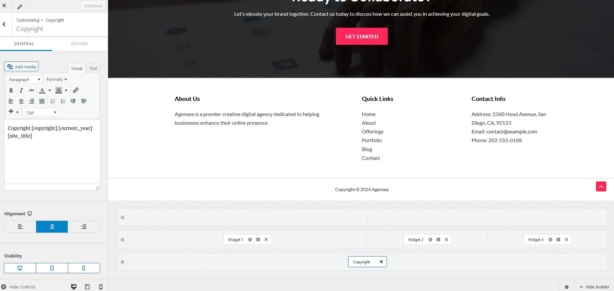The image size is (614, 291).
Task: Click the insert link icon
Action: tap(76, 90)
